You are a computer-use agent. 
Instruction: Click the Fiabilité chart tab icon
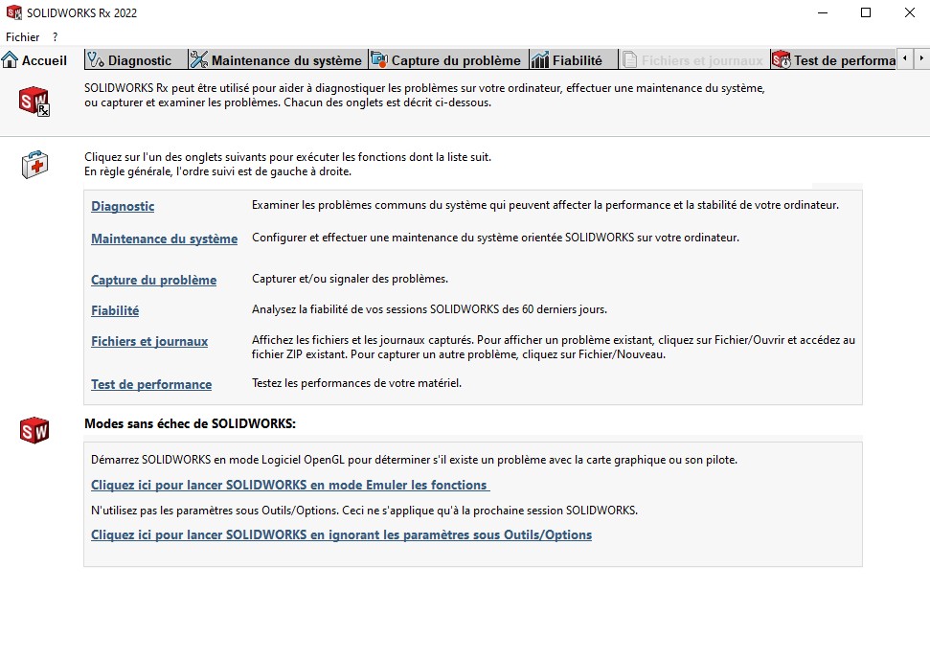point(540,60)
